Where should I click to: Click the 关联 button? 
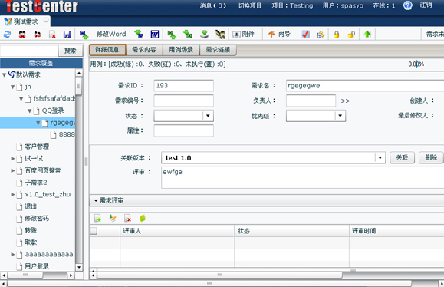tap(402, 157)
